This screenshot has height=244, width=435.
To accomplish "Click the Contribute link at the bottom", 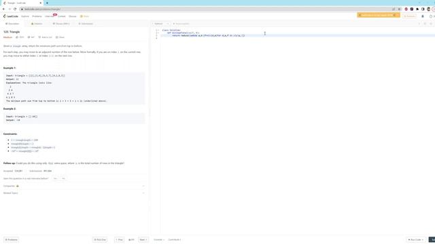I will (x=175, y=239).
